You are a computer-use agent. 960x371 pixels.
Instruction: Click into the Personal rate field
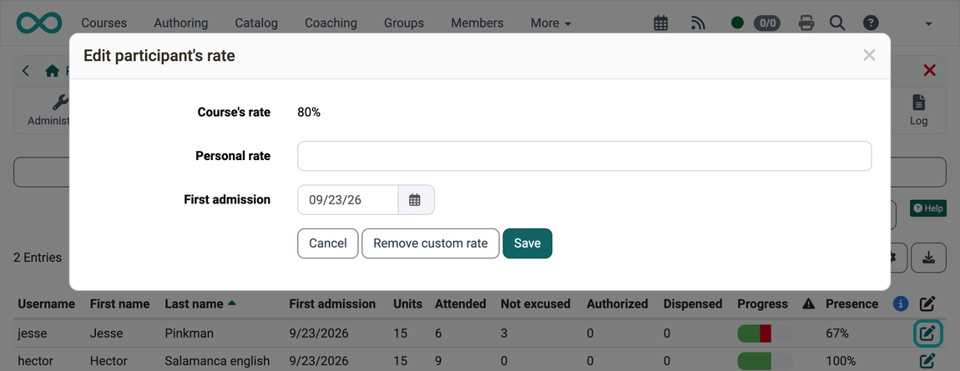click(584, 156)
